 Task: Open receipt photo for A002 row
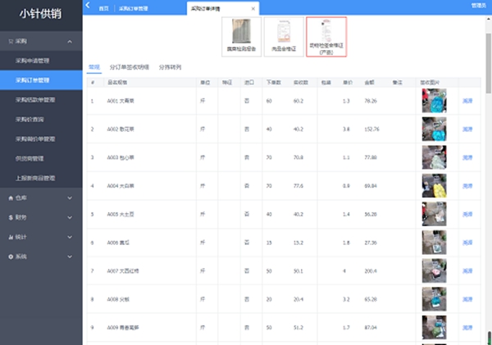pyautogui.click(x=433, y=129)
